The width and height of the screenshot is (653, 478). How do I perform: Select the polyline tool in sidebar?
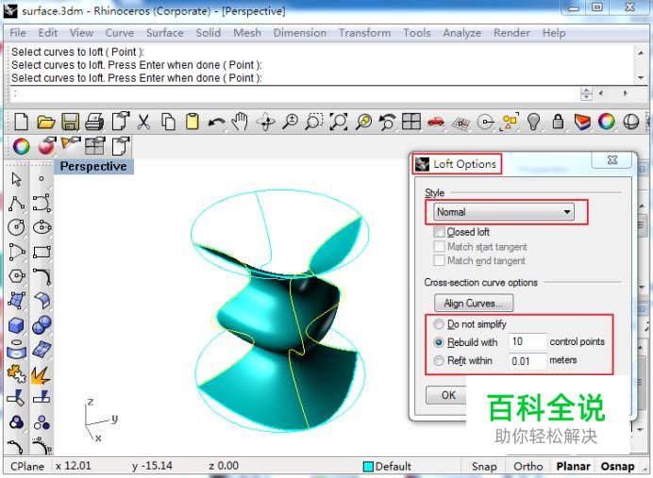[17, 204]
